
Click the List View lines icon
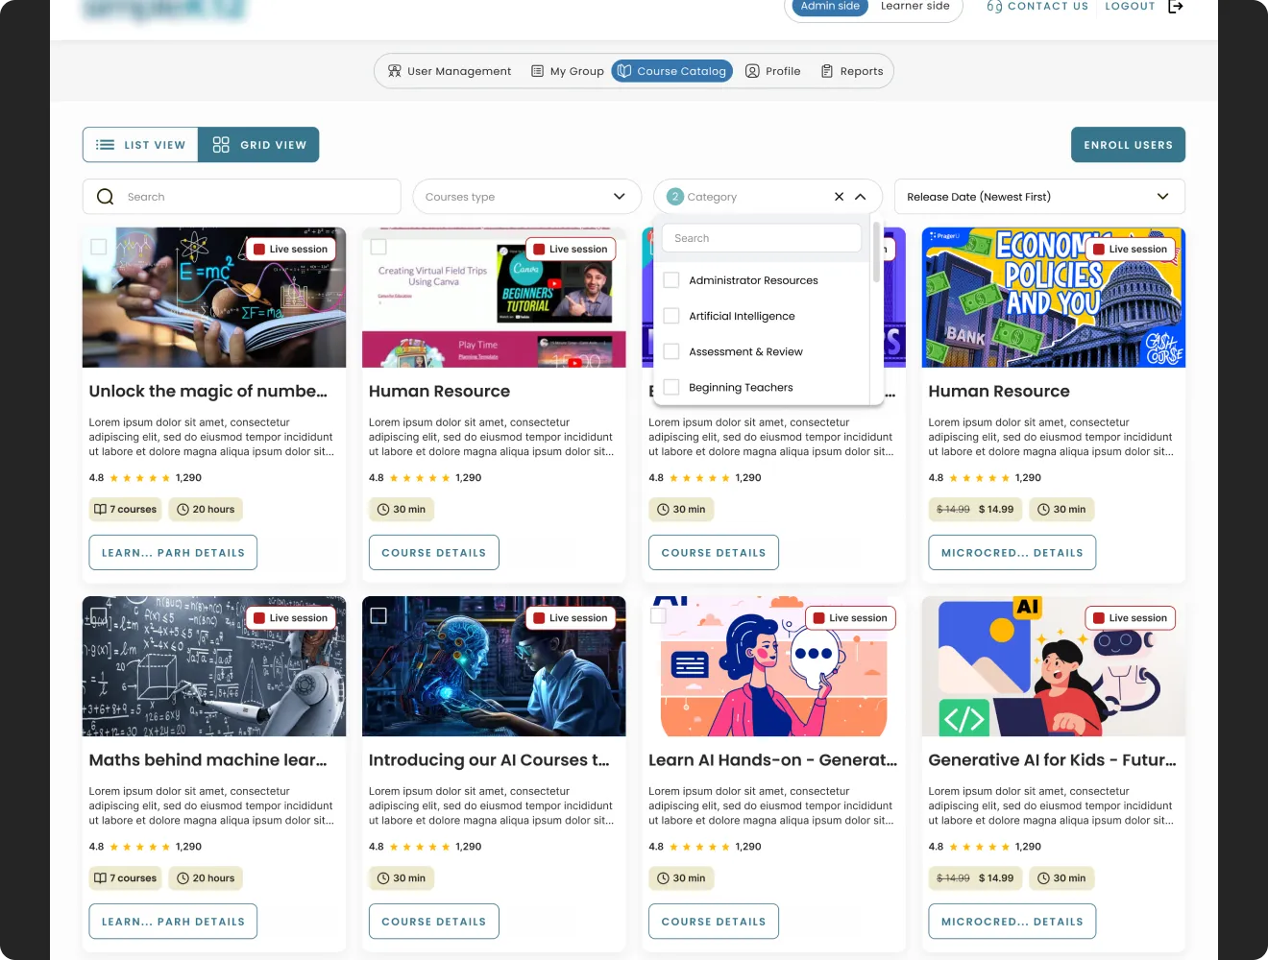(106, 145)
